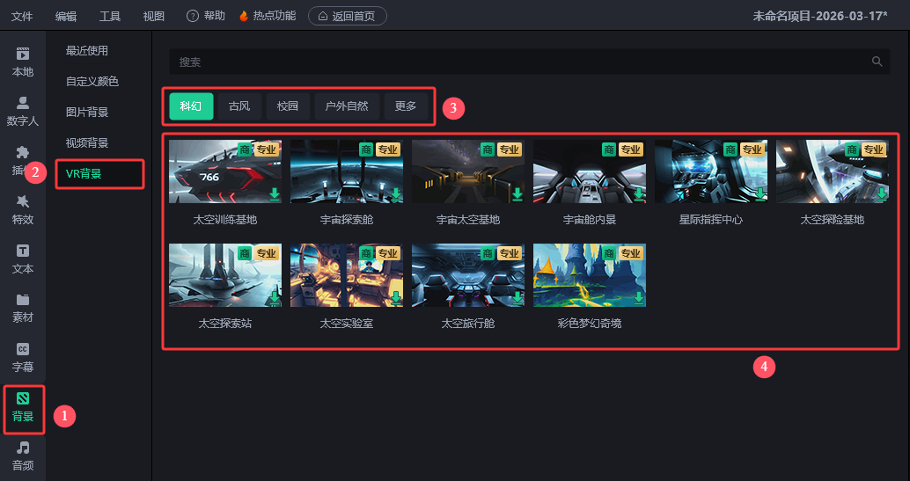Switch to the 古风 category tab
The height and width of the screenshot is (481, 910).
pos(239,106)
